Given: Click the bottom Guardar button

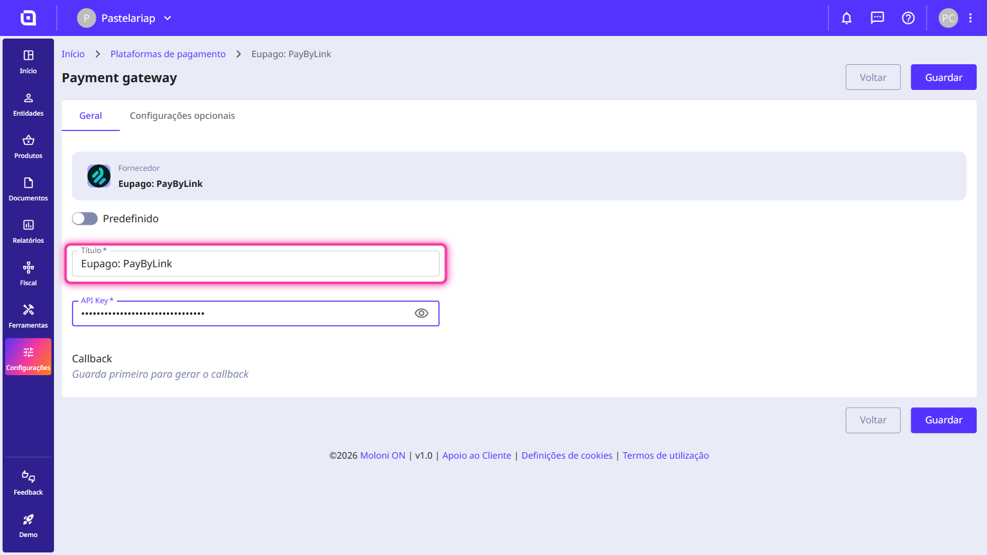Looking at the screenshot, I should tap(943, 420).
